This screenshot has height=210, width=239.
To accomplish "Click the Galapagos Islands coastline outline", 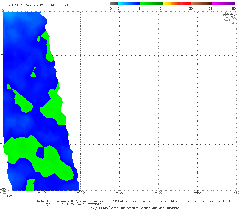I will [x=230, y=17].
